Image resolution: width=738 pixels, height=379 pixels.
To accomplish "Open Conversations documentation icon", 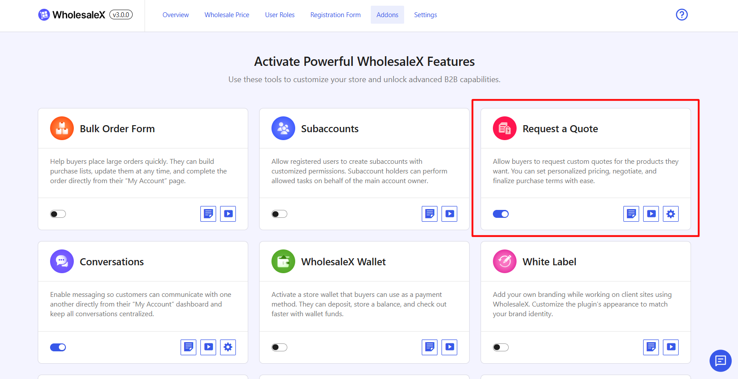I will [188, 347].
